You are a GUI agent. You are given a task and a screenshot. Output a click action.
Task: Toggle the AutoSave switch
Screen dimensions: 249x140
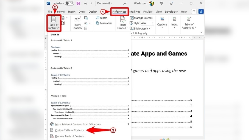69,3
